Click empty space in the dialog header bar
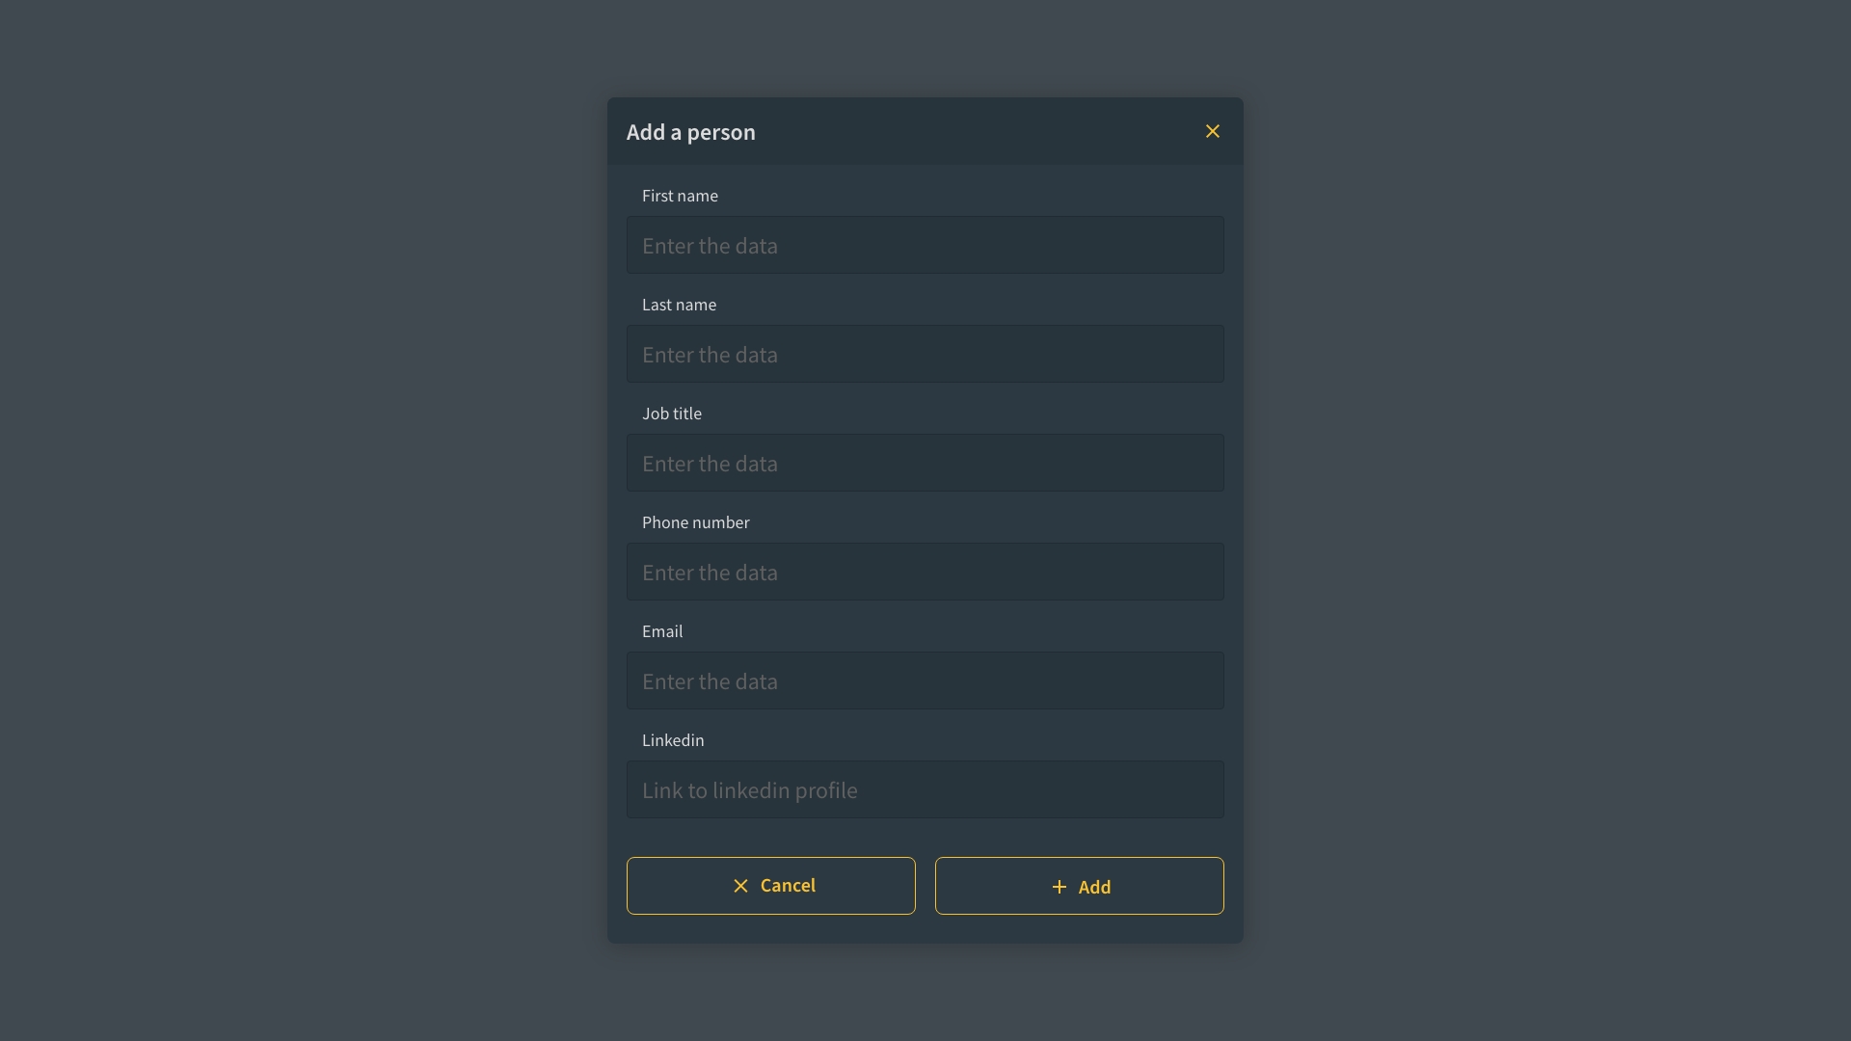 coord(964,131)
